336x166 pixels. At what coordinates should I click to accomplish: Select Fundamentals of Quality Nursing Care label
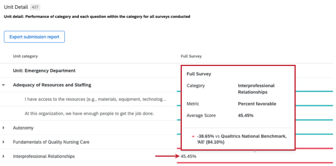click(x=51, y=142)
